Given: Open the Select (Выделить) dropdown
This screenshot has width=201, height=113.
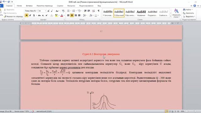Looking at the screenshot, I should point(189,16).
